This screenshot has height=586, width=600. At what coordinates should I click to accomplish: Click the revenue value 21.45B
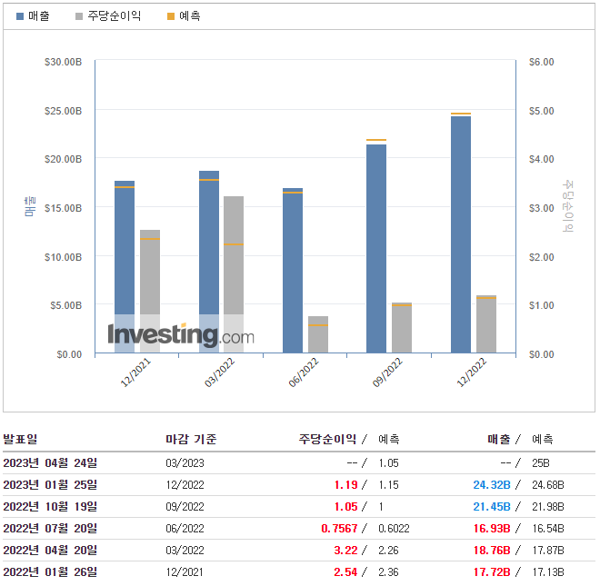[x=492, y=507]
